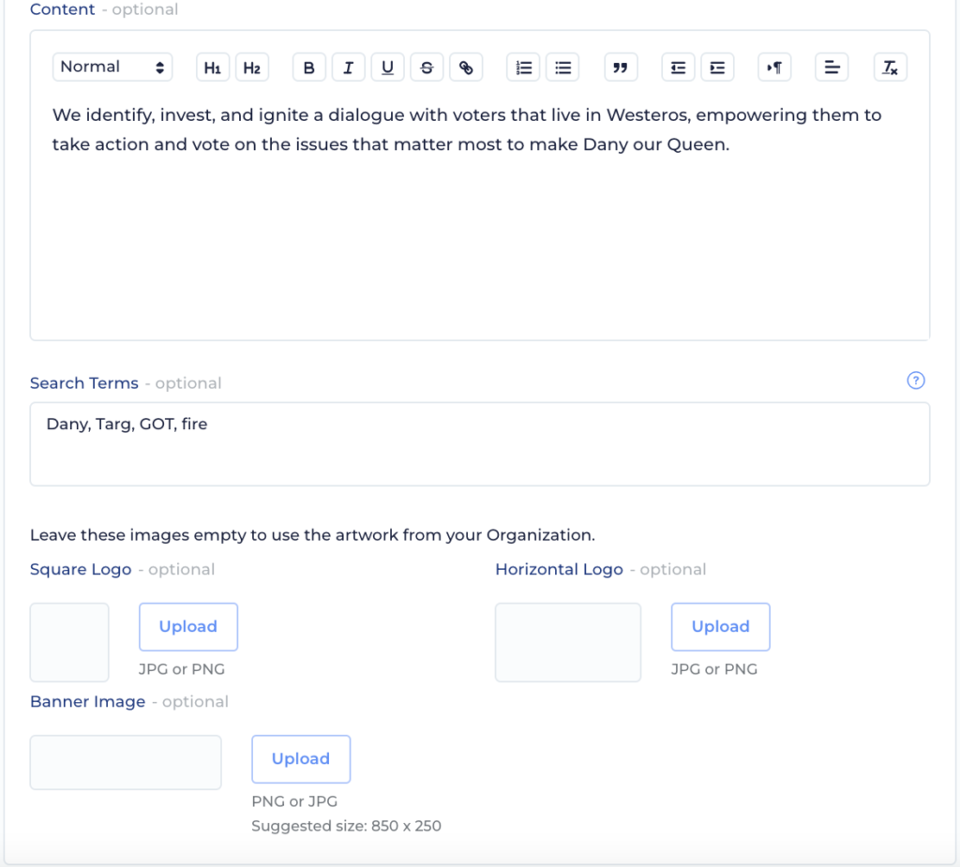Viewport: 960px width, 867px height.
Task: Click the Content field label
Action: (x=63, y=9)
